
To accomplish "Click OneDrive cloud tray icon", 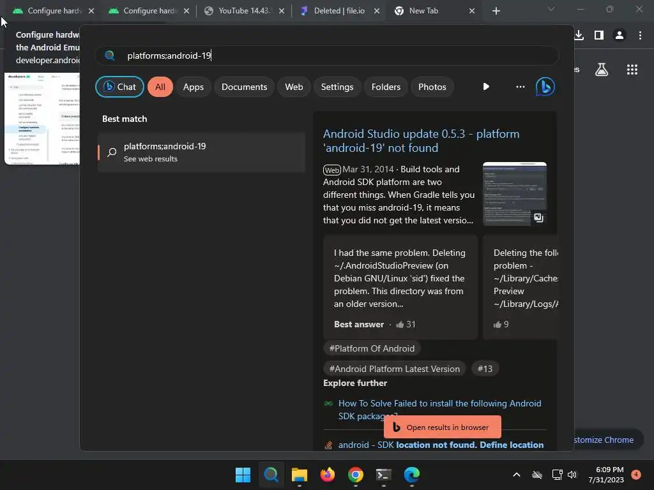I will tap(536, 475).
